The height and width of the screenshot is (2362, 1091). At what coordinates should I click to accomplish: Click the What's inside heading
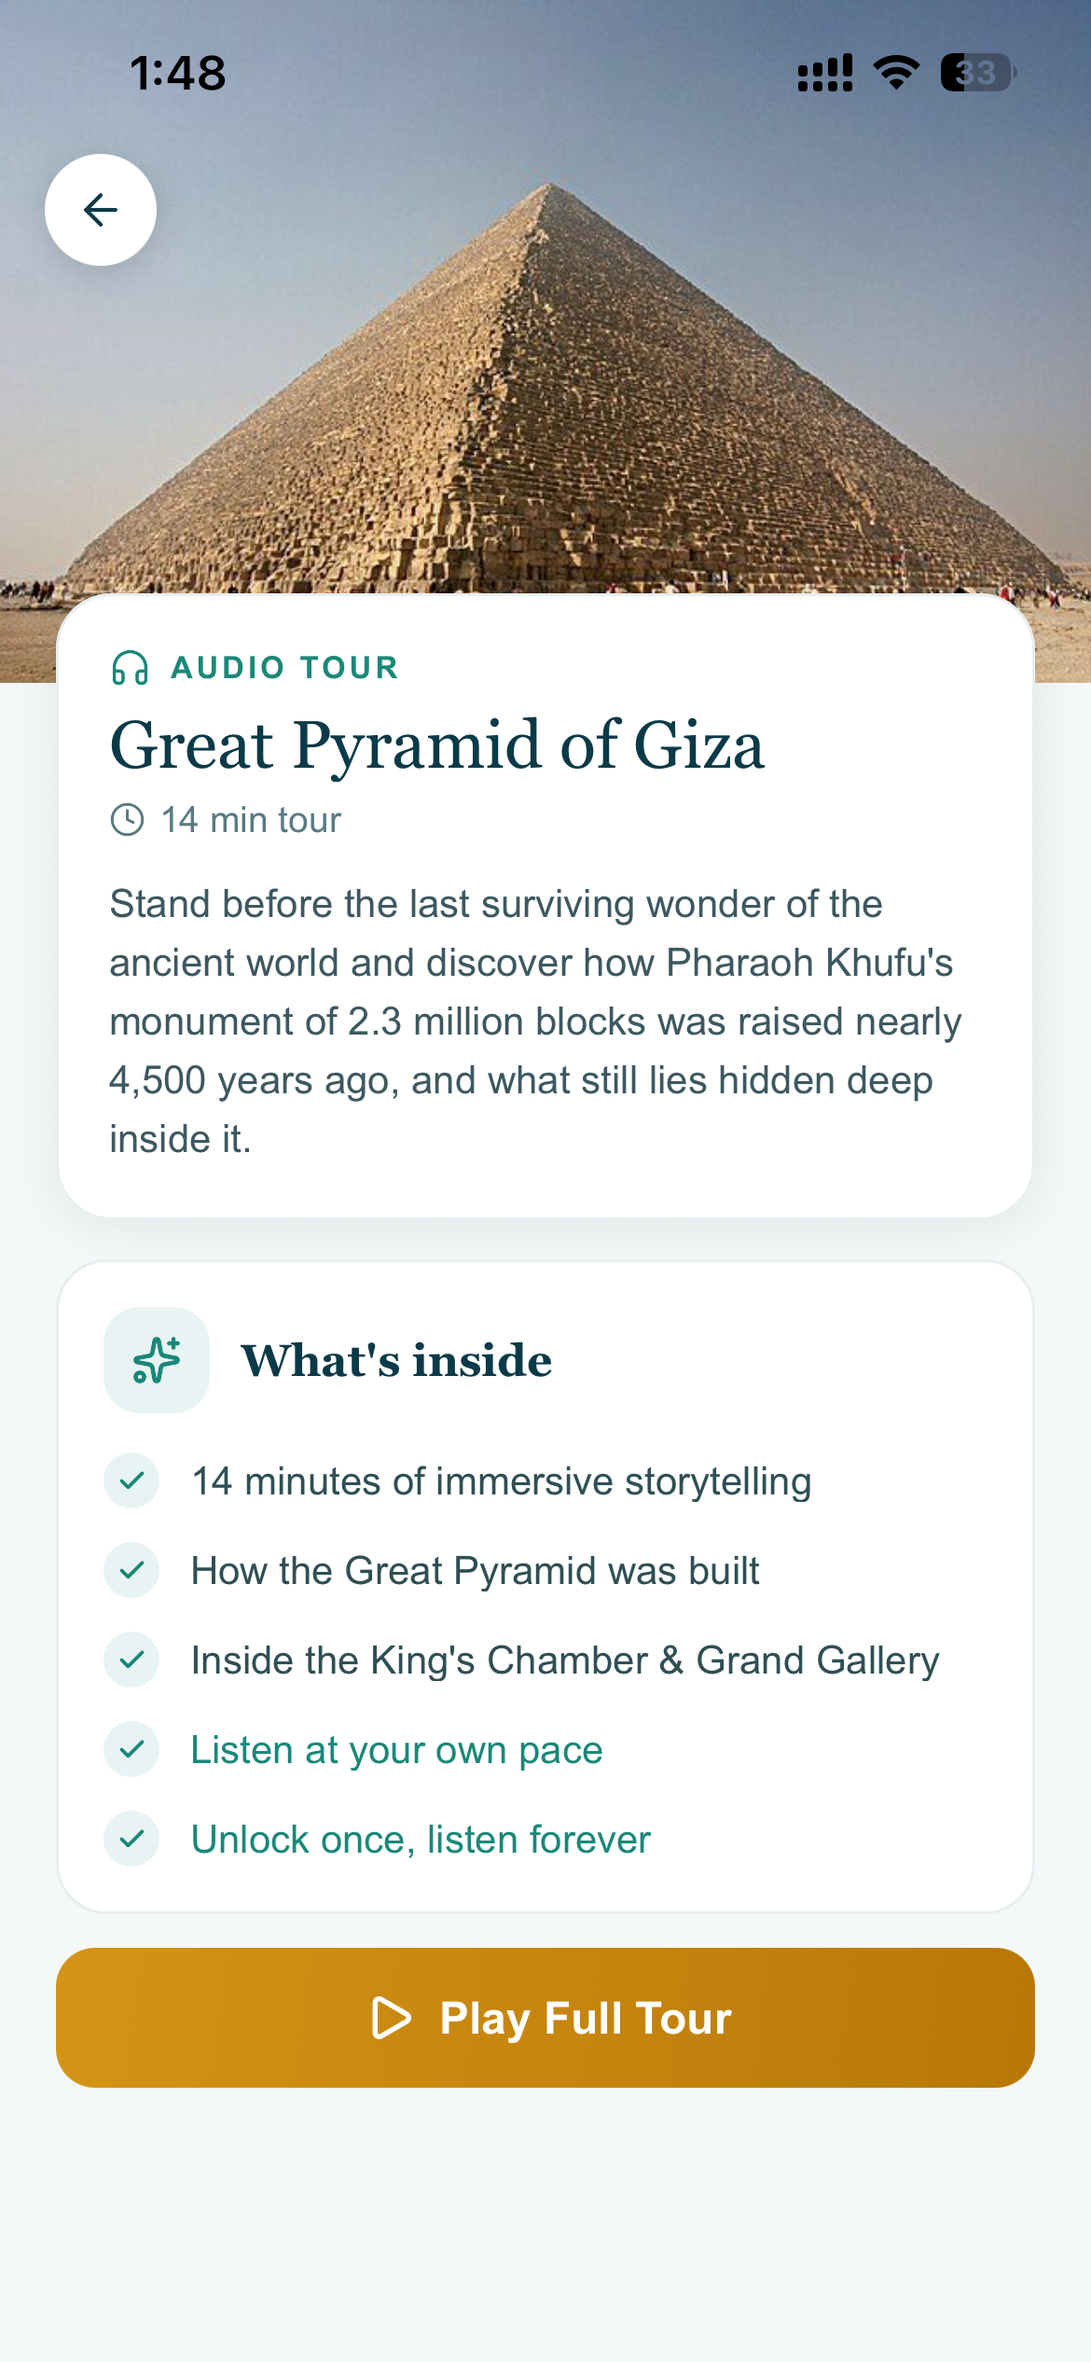(397, 1360)
